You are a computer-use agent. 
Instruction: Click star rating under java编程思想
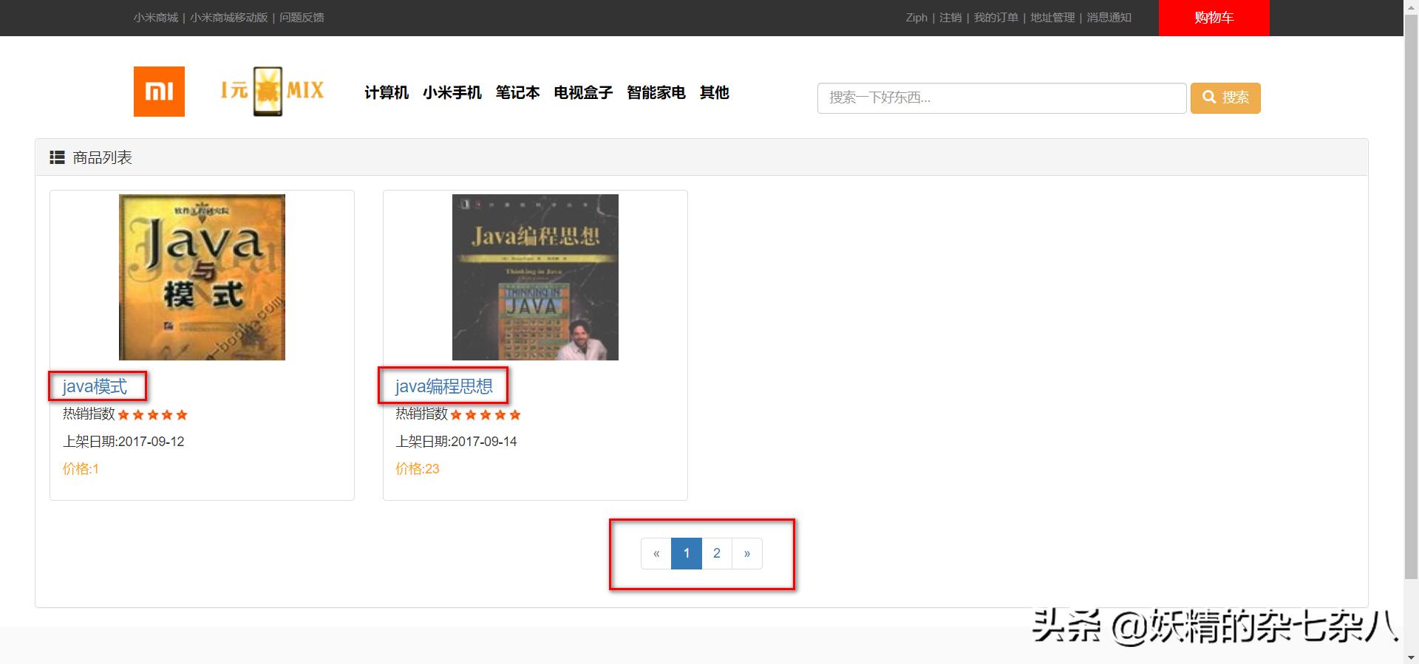click(486, 415)
